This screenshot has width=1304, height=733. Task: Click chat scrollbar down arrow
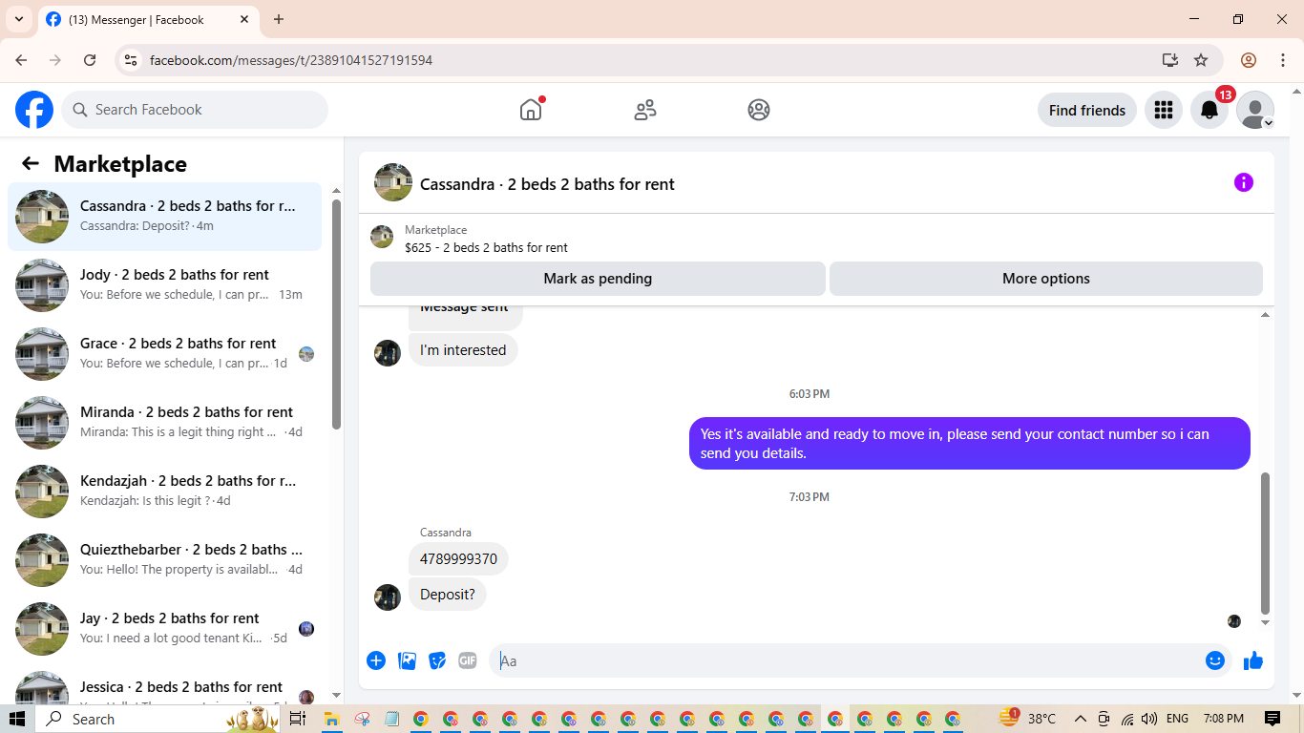point(1266,623)
